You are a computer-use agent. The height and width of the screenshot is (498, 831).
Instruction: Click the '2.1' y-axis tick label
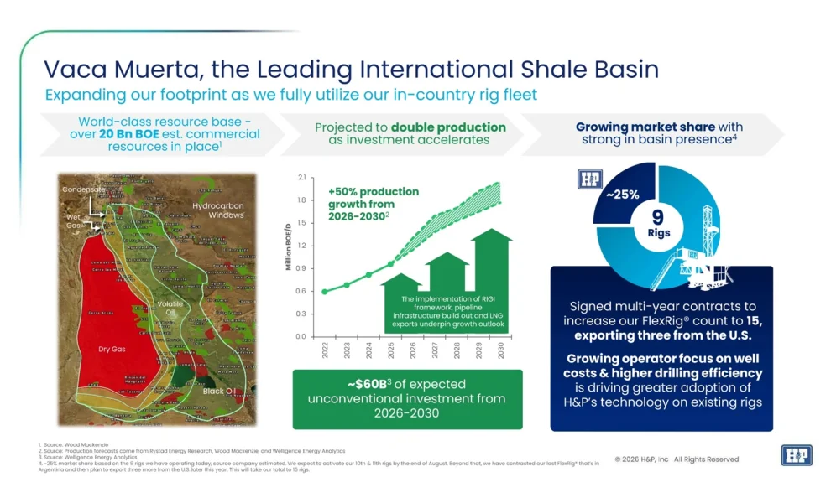coord(302,177)
